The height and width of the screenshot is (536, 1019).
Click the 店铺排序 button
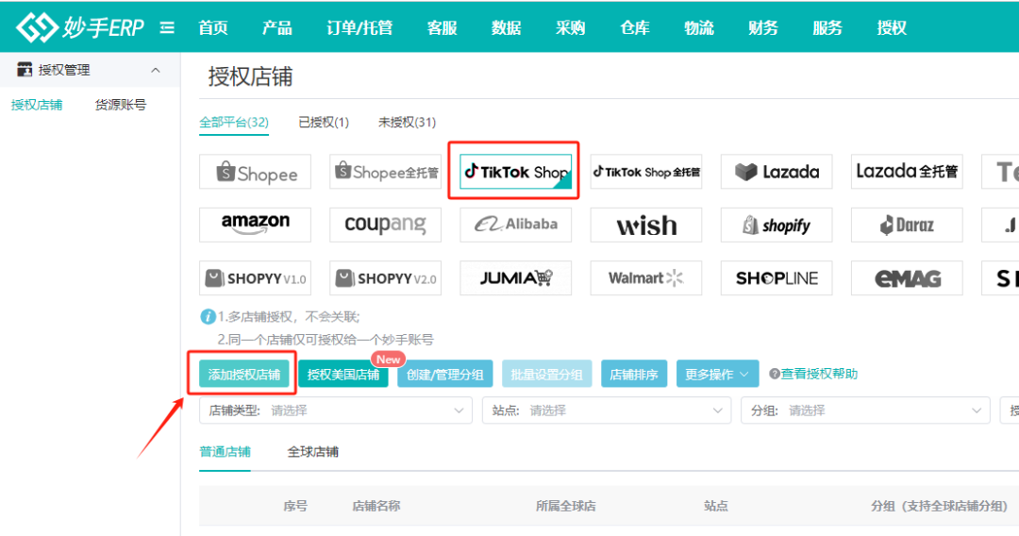point(634,375)
